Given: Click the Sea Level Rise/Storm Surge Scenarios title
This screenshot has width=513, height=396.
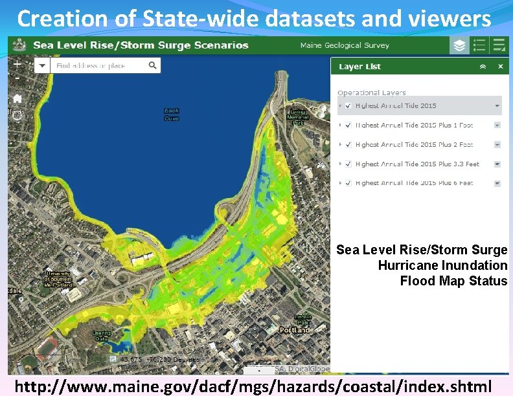Looking at the screenshot, I should point(141,45).
